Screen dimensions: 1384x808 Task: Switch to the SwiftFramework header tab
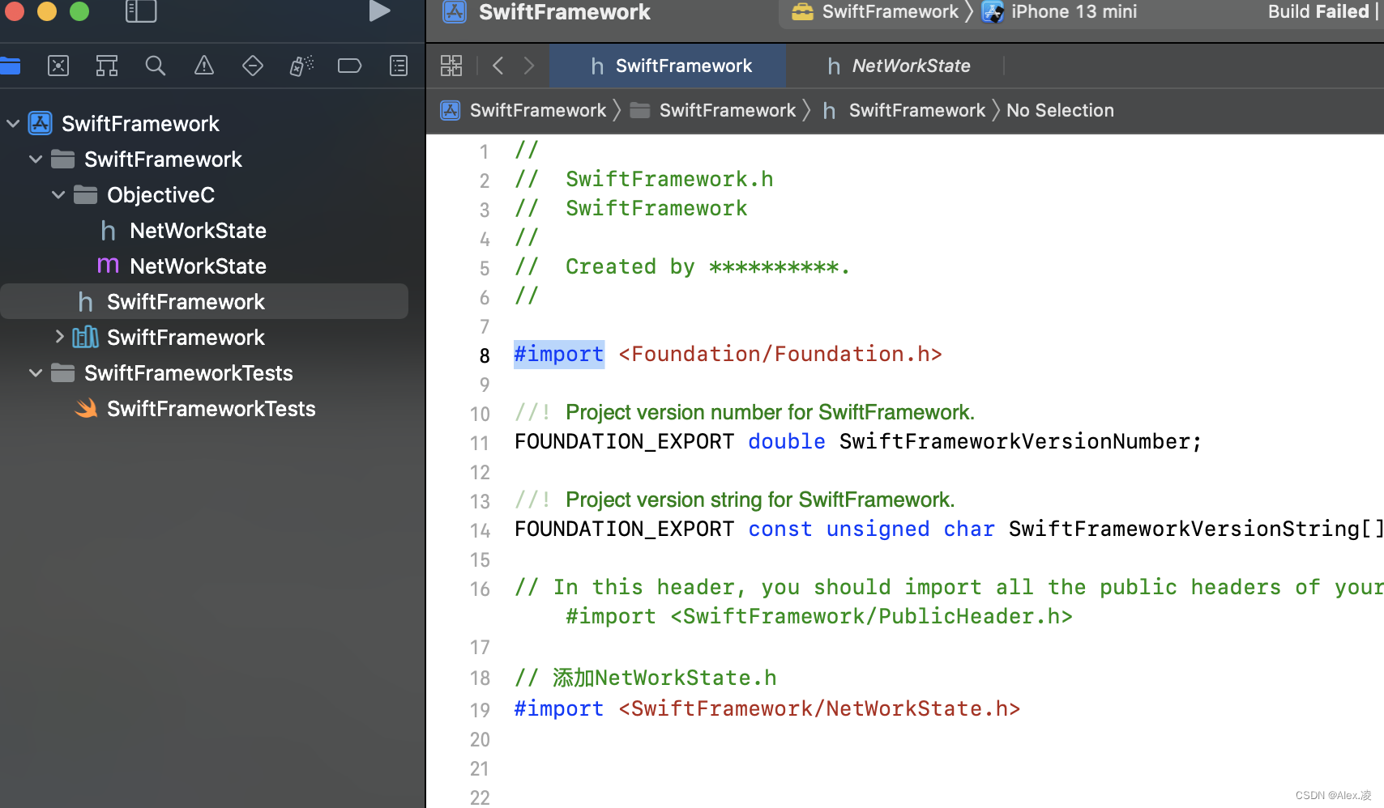coord(668,66)
